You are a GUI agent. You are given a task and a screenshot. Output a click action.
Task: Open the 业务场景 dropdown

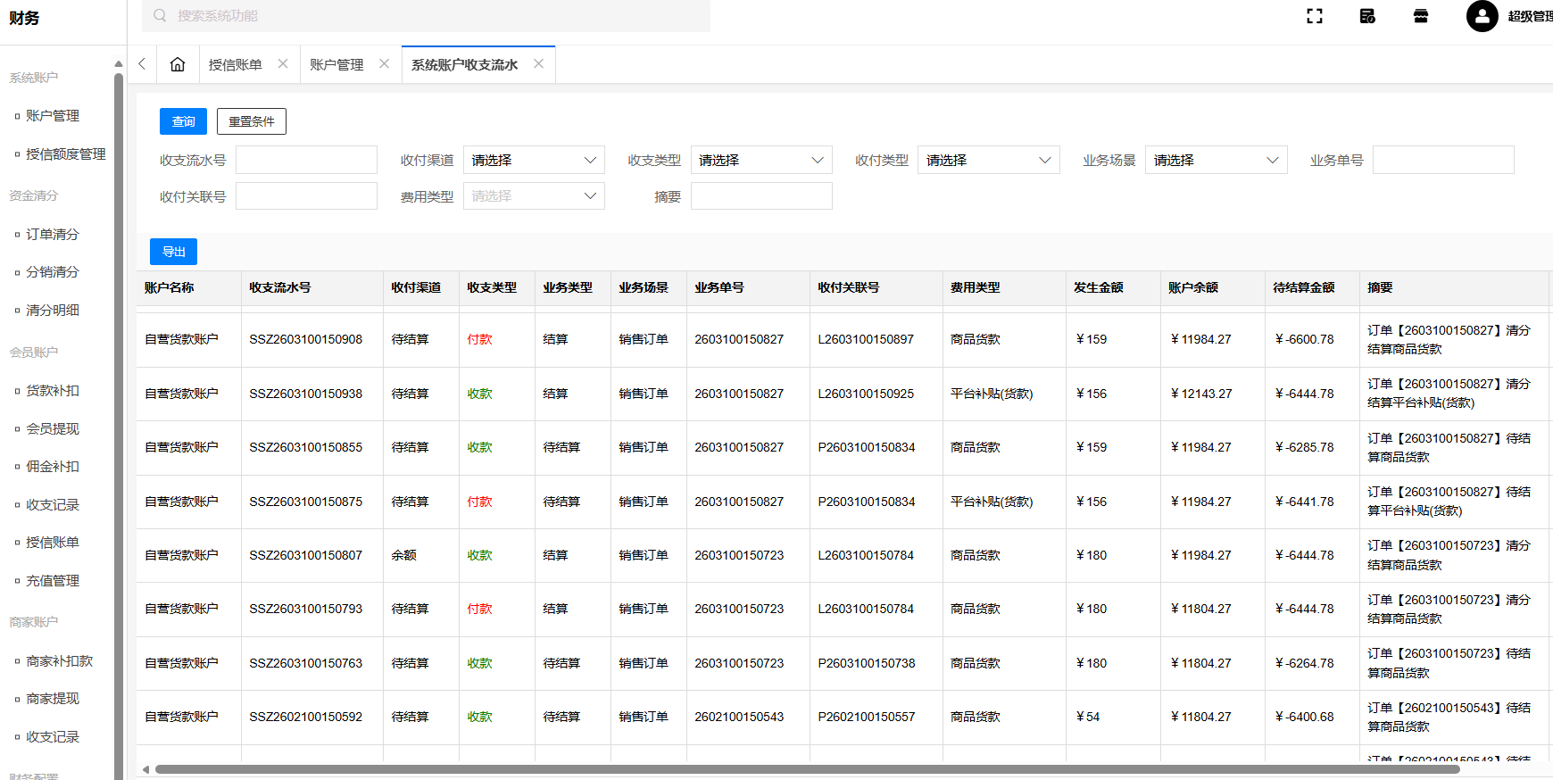point(1217,160)
